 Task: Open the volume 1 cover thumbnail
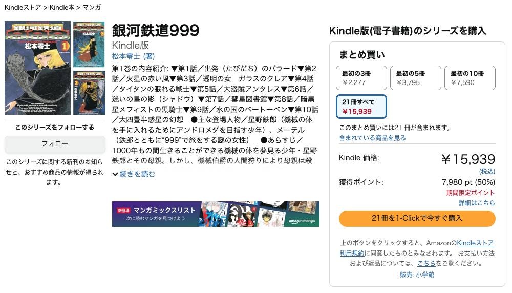[37, 68]
